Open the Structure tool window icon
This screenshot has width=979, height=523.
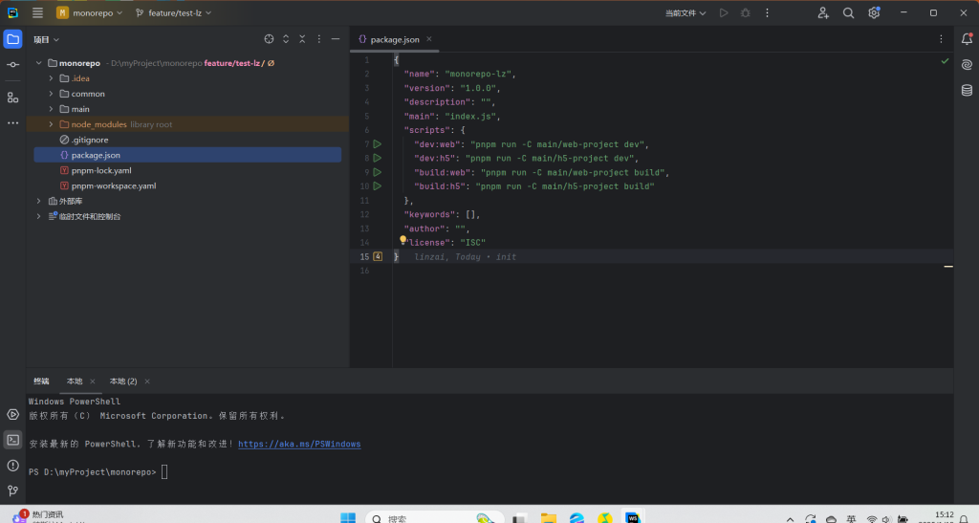(x=12, y=98)
